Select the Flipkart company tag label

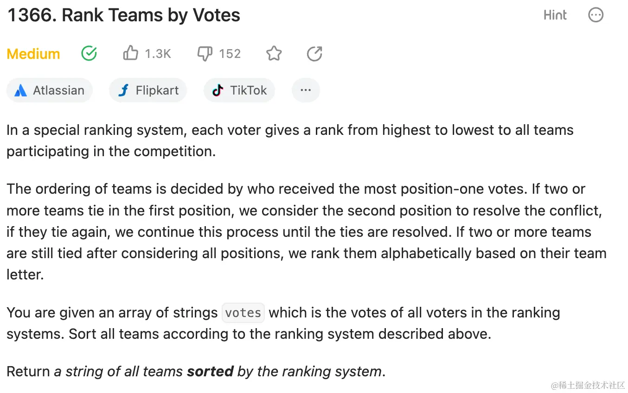tap(157, 90)
